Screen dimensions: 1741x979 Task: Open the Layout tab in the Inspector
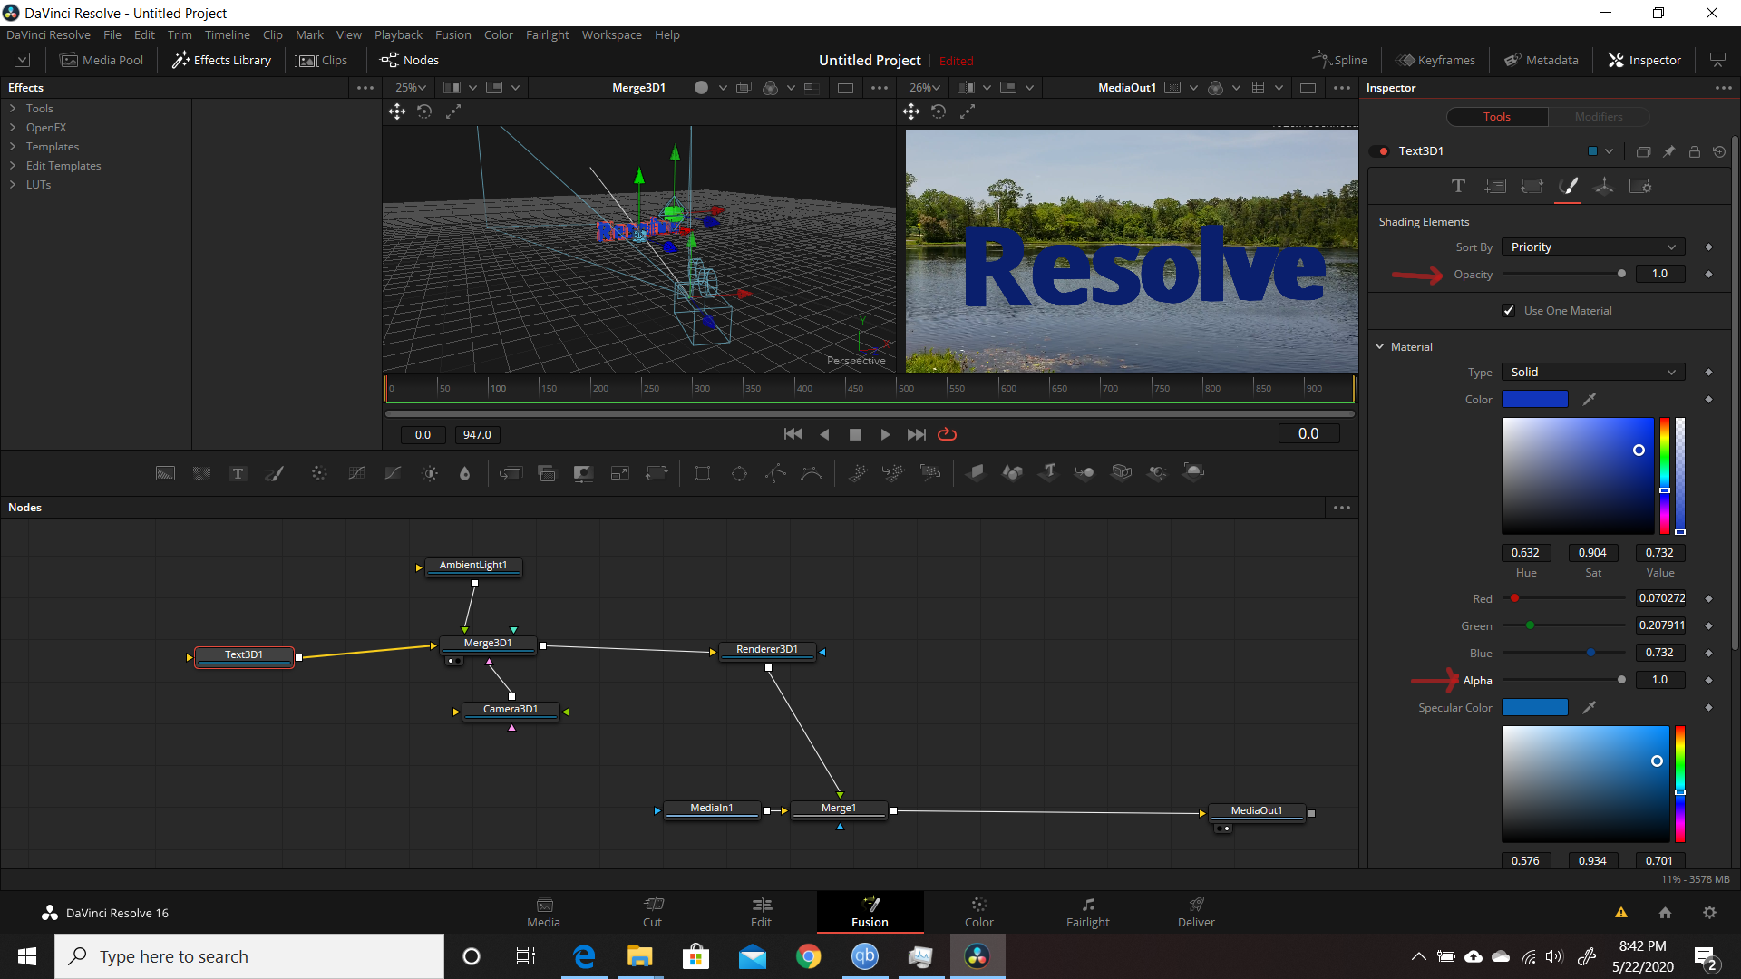pos(1495,186)
